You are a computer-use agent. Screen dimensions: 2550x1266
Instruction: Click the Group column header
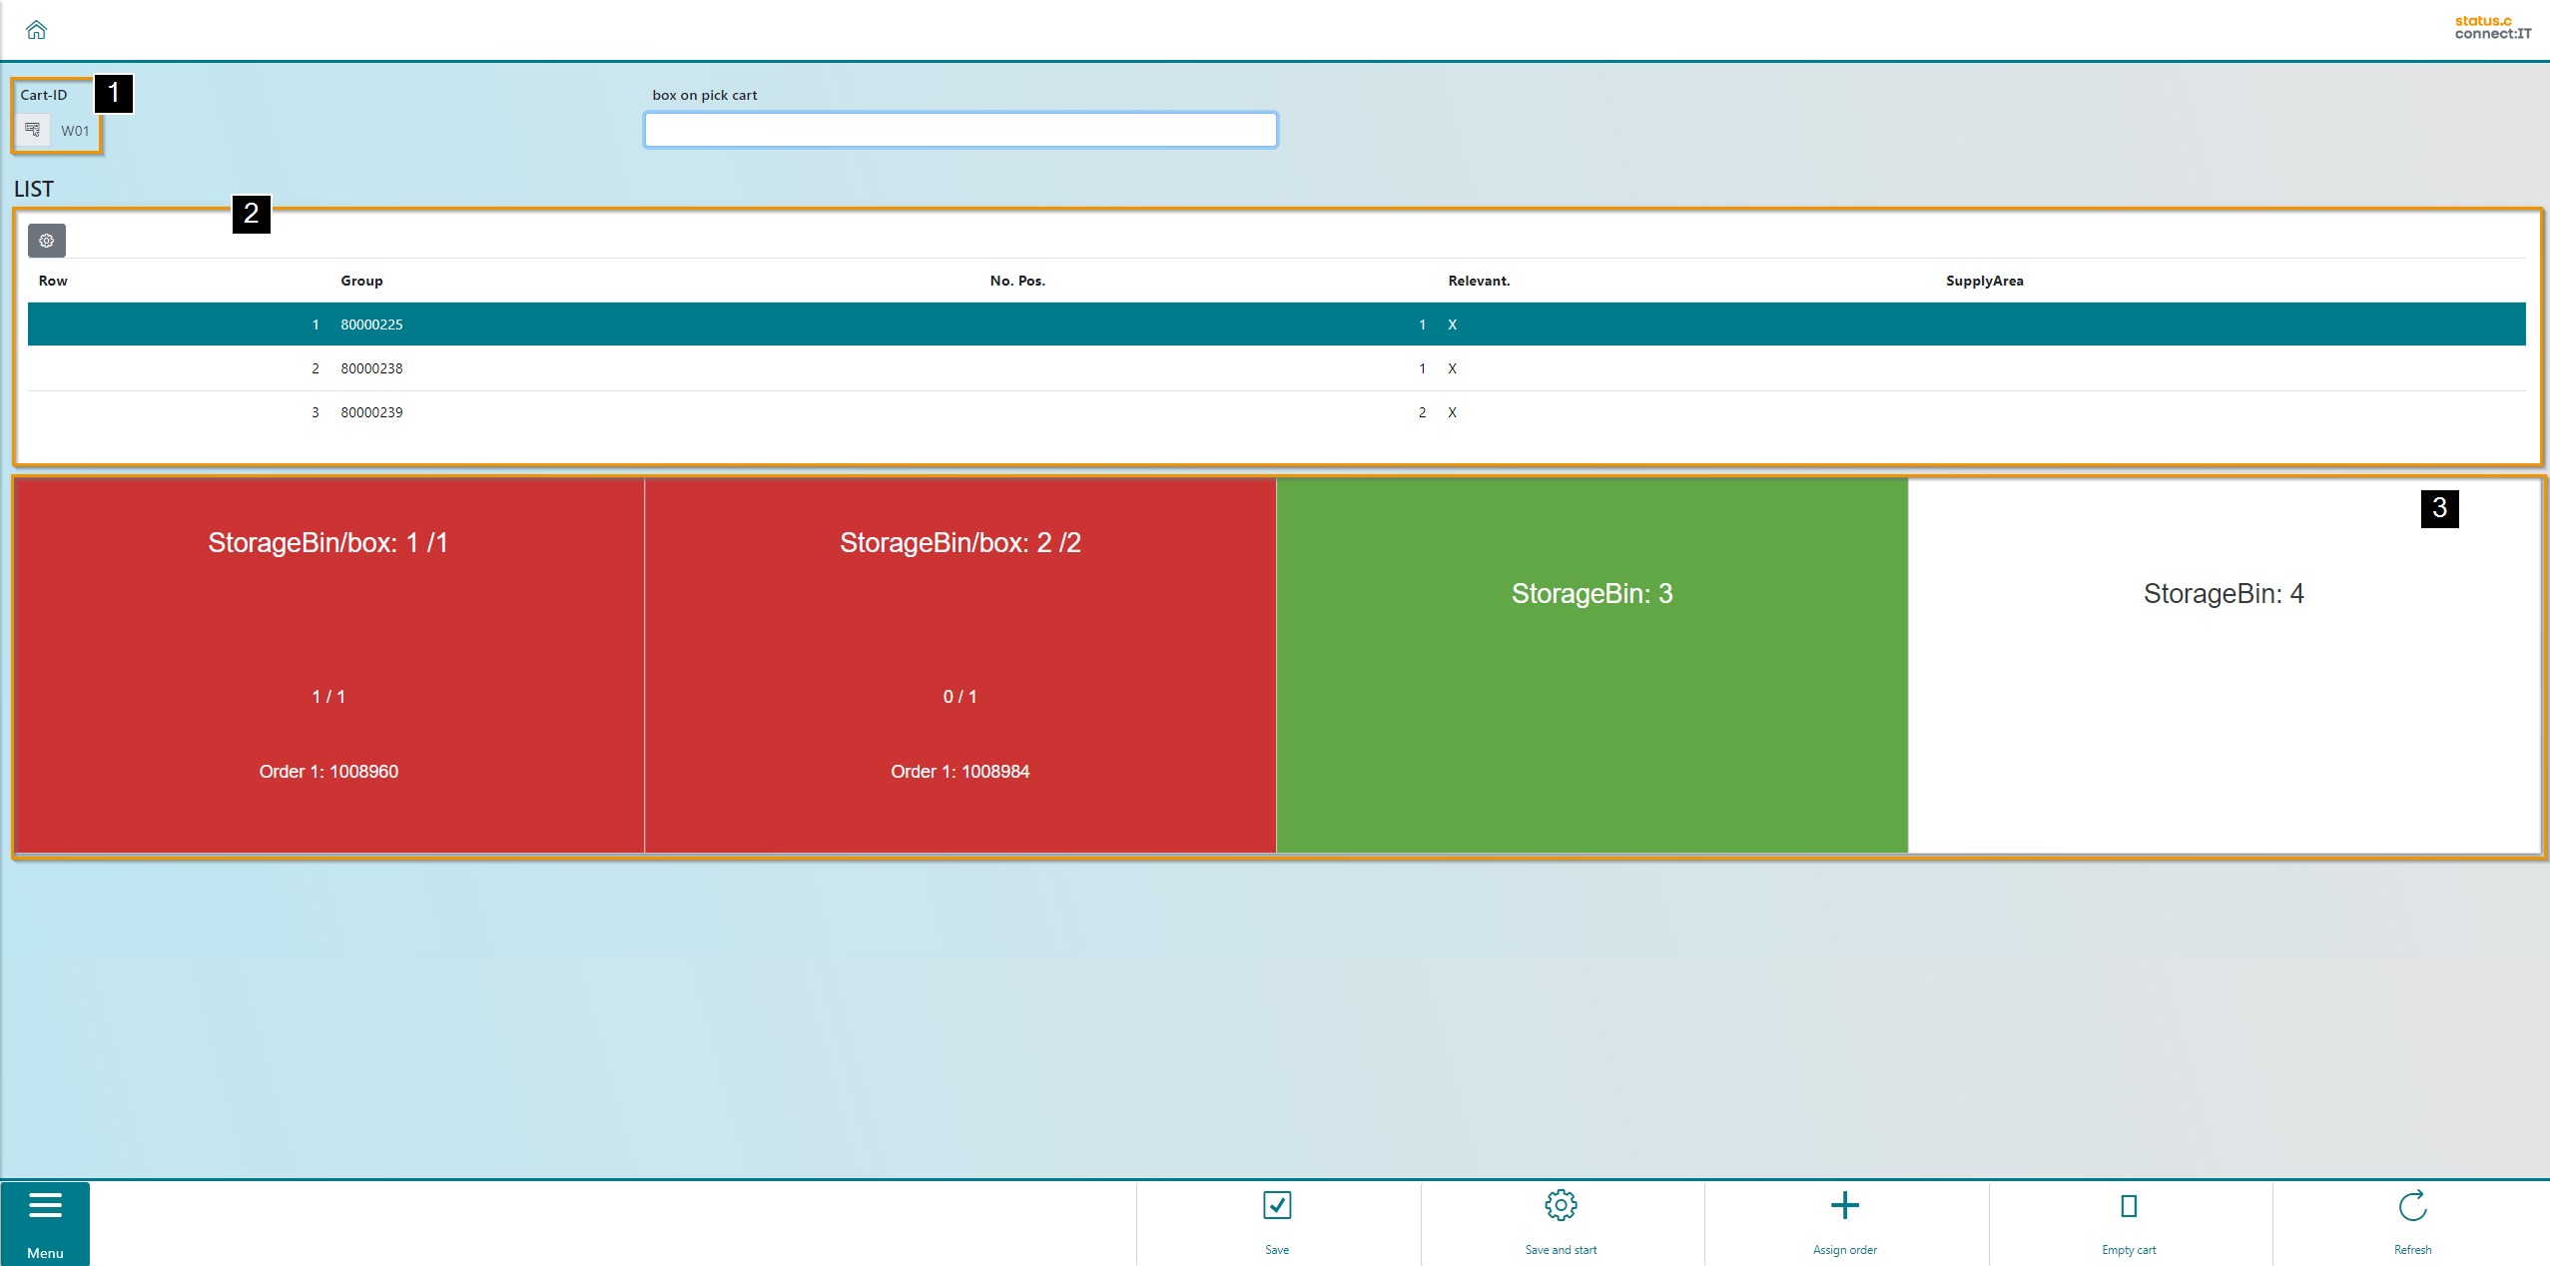pyautogui.click(x=361, y=281)
